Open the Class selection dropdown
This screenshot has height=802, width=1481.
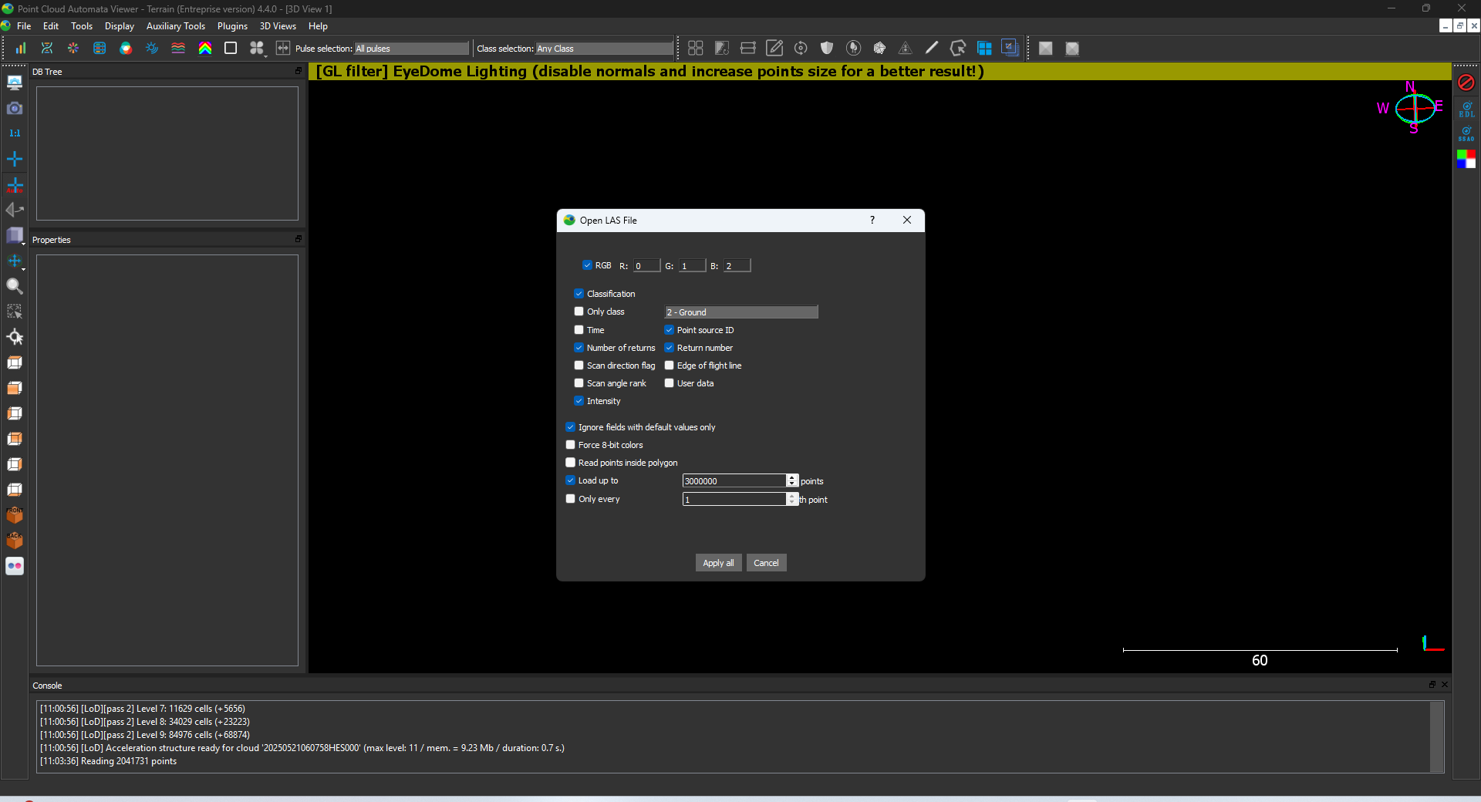pyautogui.click(x=605, y=49)
